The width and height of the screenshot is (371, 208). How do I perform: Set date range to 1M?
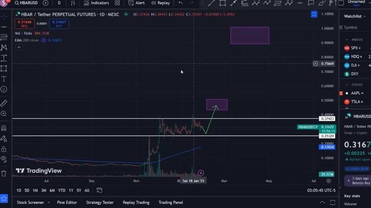35,190
